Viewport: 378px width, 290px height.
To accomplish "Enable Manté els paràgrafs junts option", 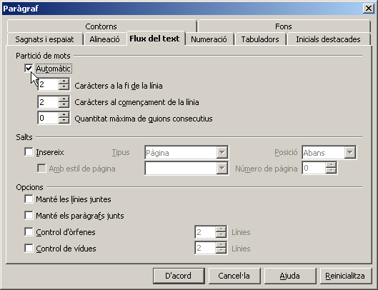I will (29, 215).
